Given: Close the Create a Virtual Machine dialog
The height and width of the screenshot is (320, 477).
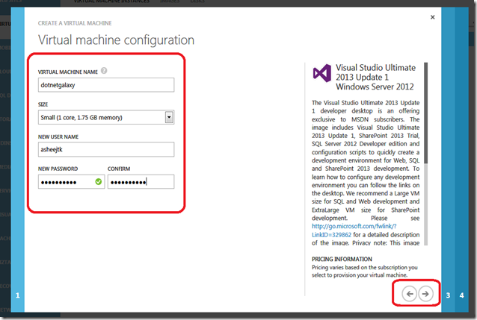Looking at the screenshot, I should pos(432,17).
